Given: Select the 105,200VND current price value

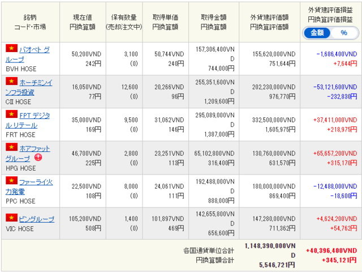Looking at the screenshot, I should point(85,219).
